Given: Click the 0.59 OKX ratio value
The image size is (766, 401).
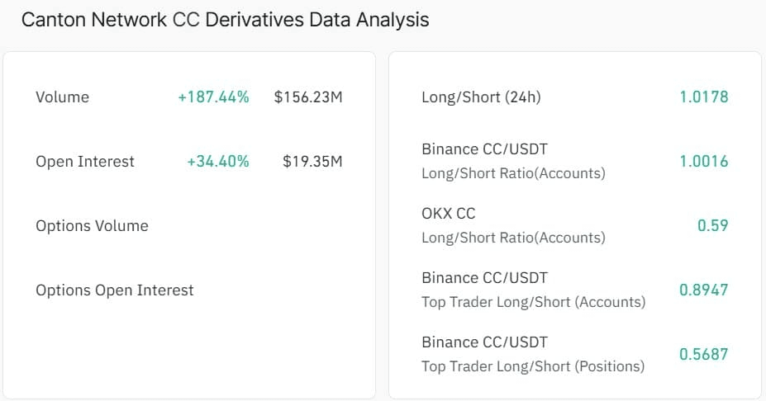Looking at the screenshot, I should tap(712, 226).
